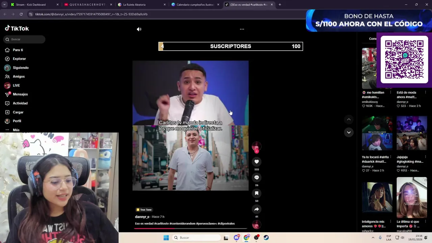Show hidden system tray icons
This screenshot has height=243, width=432.
[x=373, y=238]
